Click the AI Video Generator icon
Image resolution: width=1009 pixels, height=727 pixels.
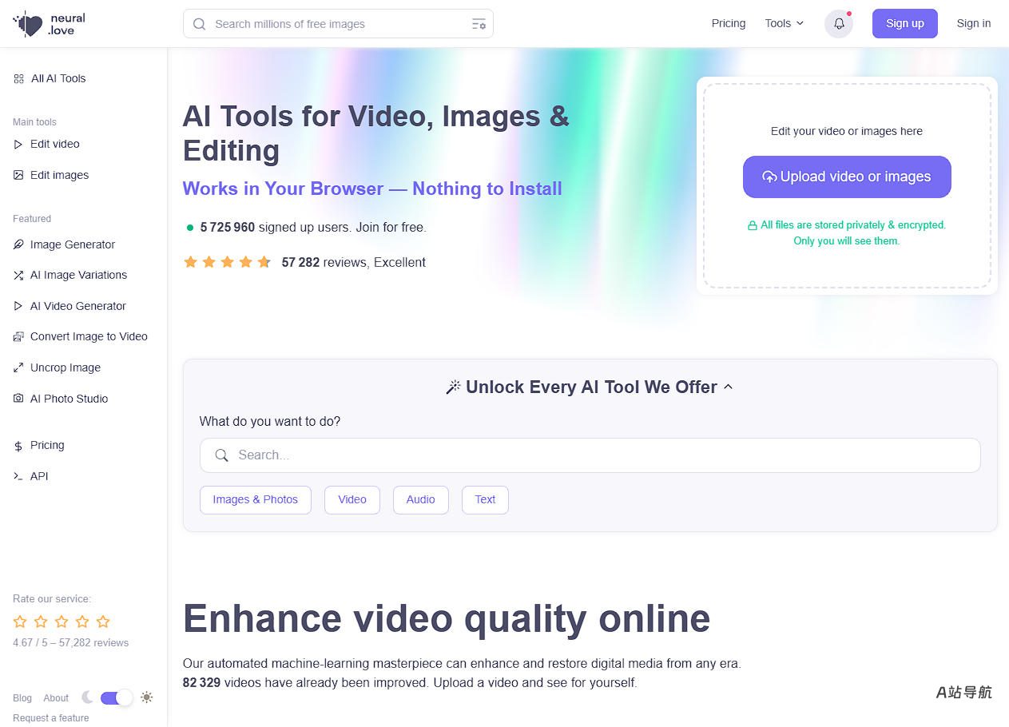pyautogui.click(x=18, y=306)
